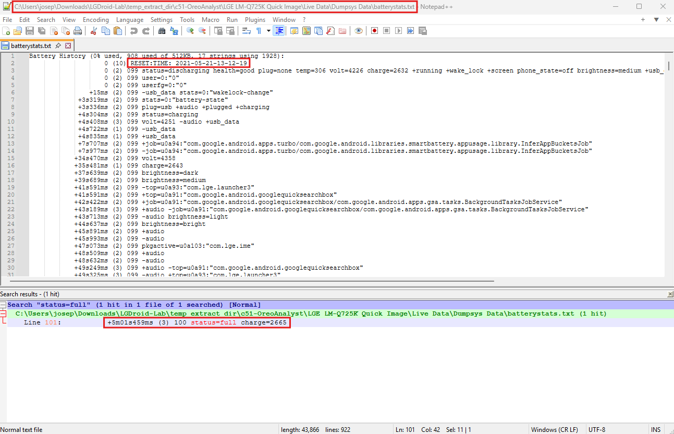The image size is (674, 434).
Task: Start macro recording with red dot icon
Action: (374, 31)
